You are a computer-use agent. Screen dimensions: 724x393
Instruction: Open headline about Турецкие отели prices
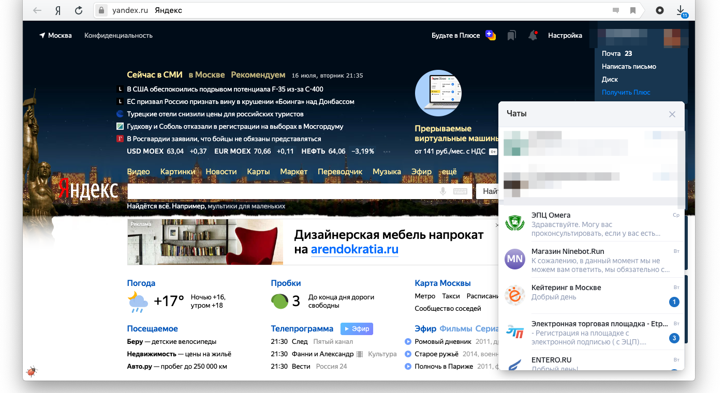[215, 114]
